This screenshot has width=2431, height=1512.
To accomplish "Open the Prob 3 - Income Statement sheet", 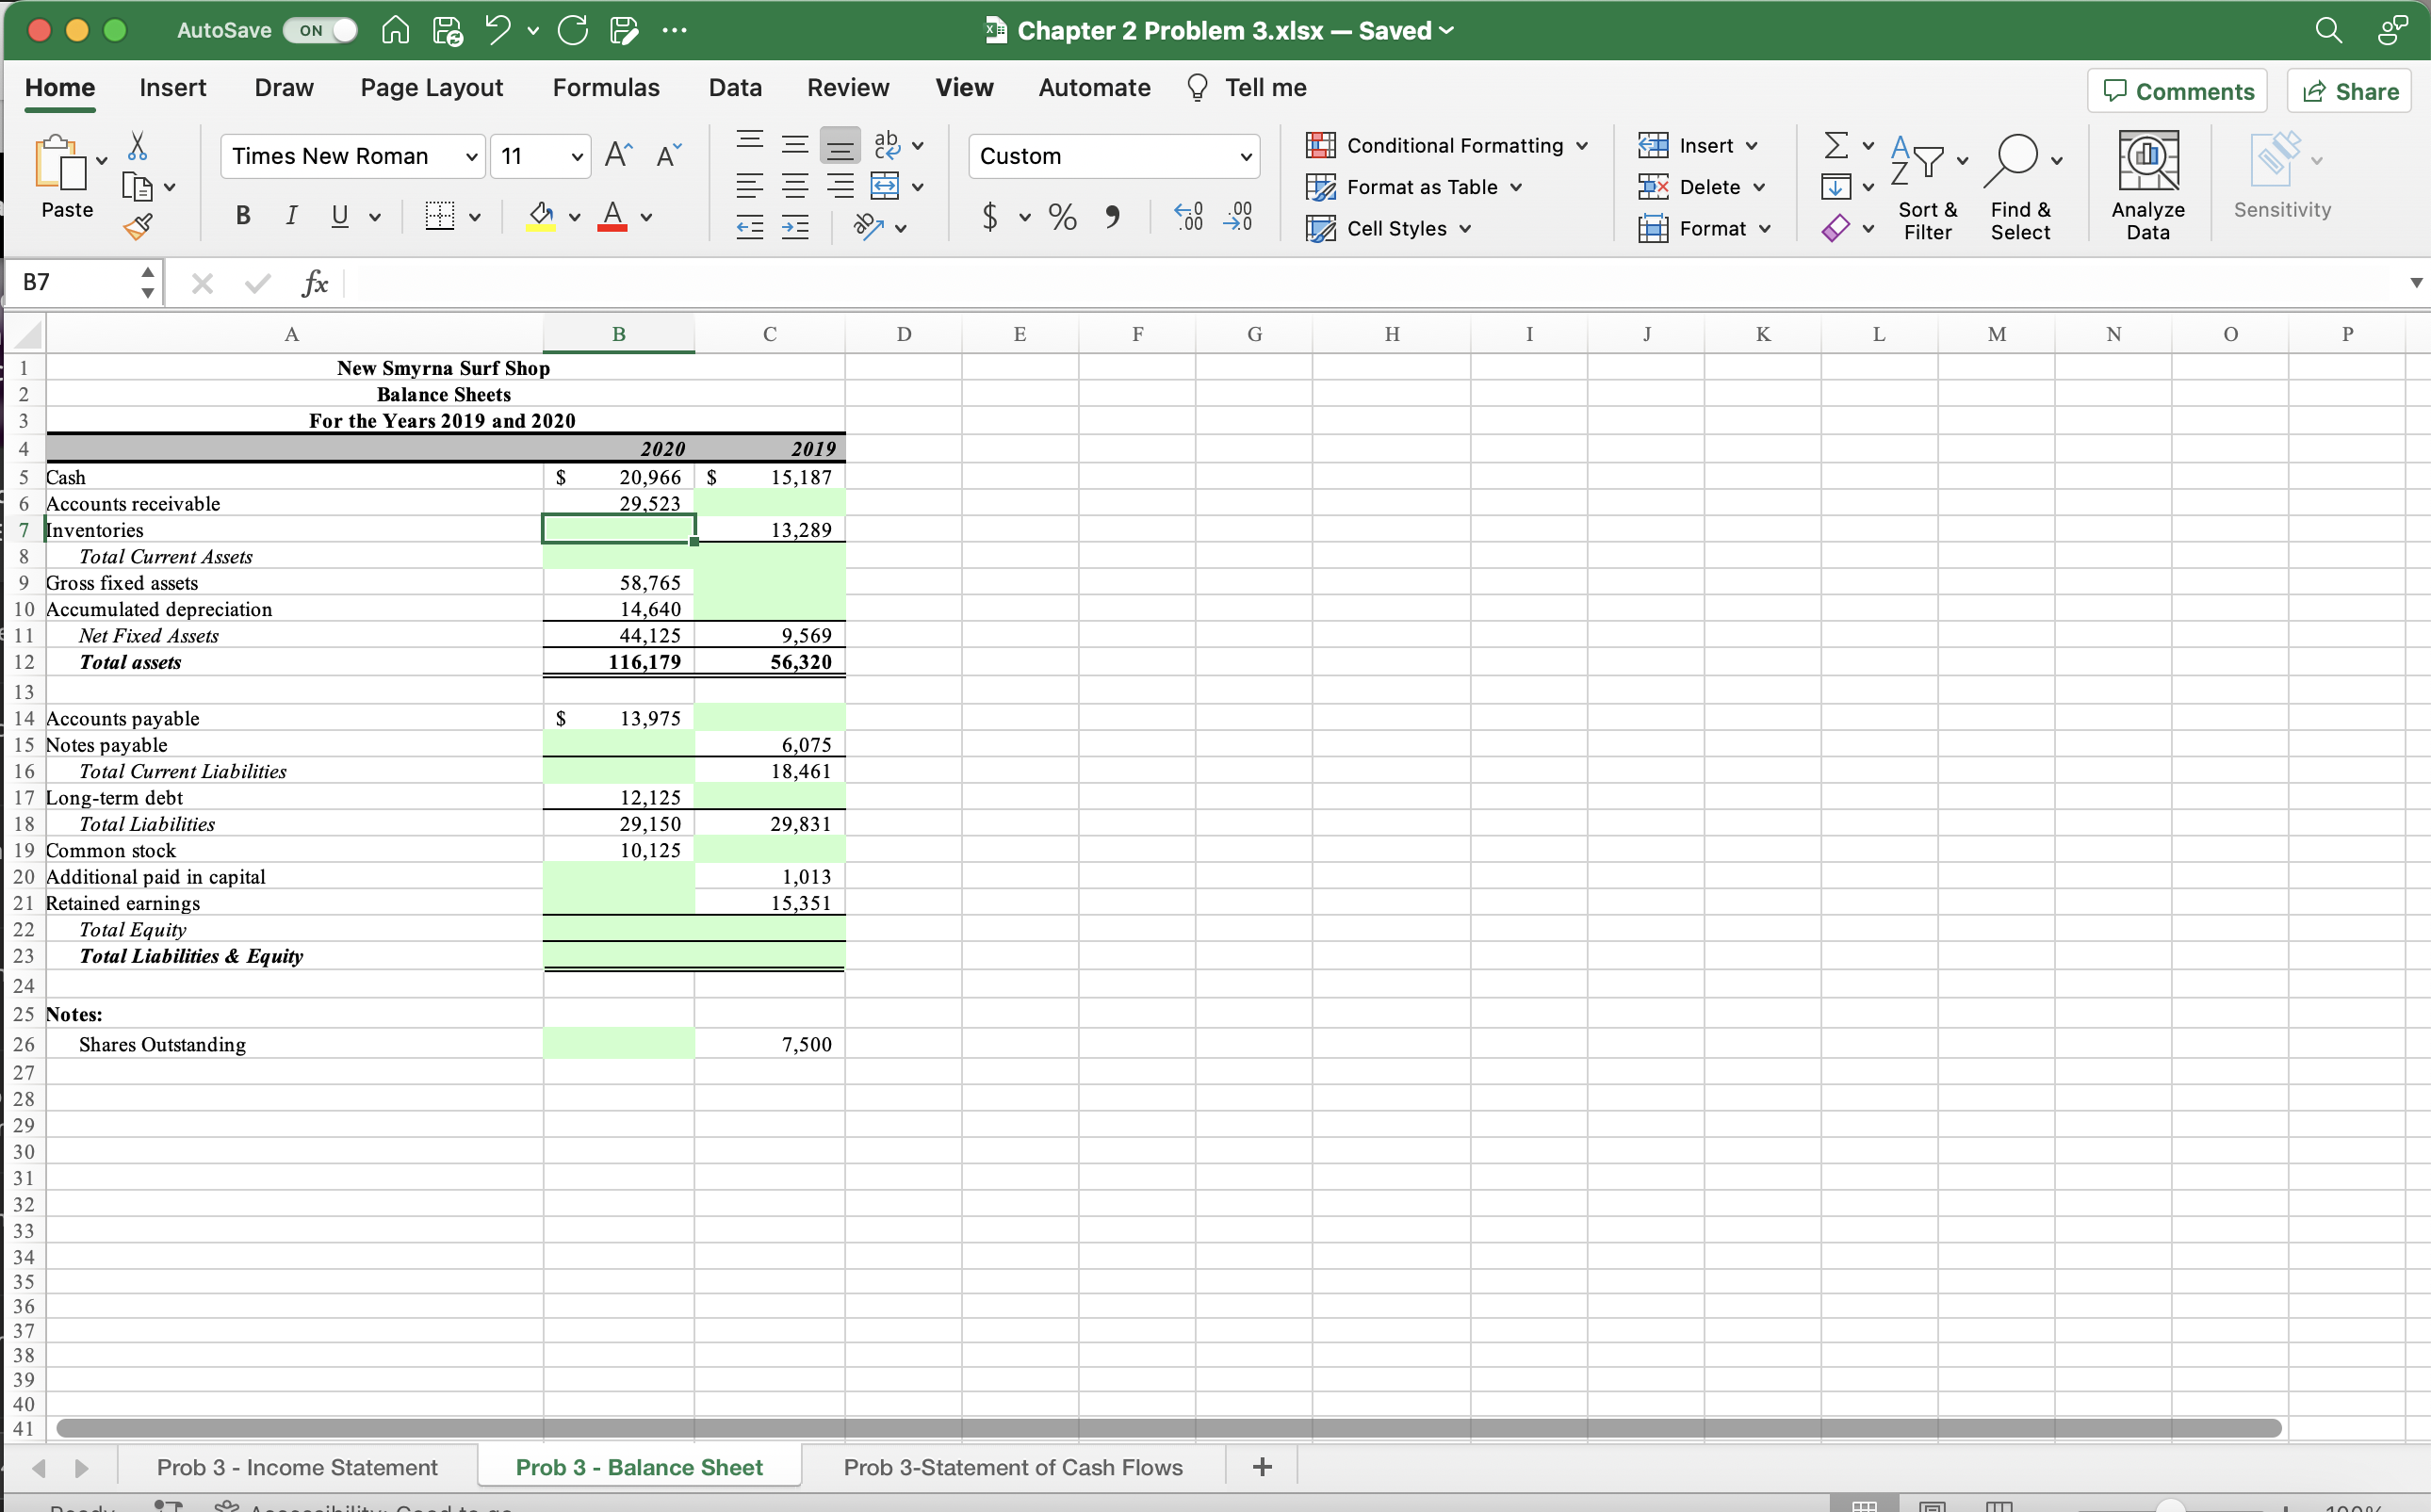I will (297, 1466).
